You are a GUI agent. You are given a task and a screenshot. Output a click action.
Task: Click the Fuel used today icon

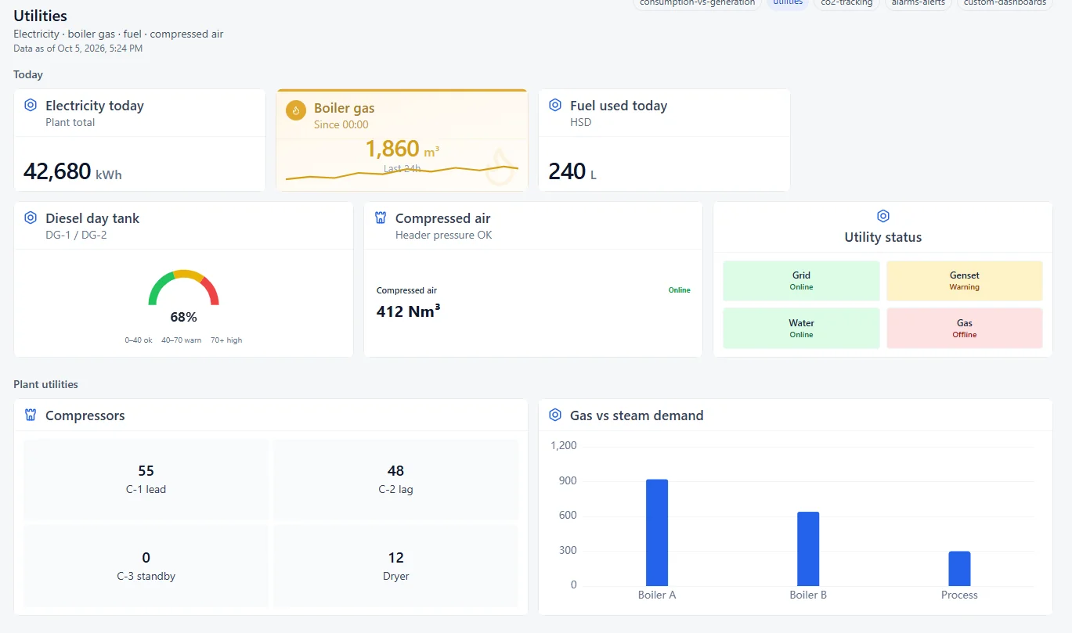tap(555, 105)
